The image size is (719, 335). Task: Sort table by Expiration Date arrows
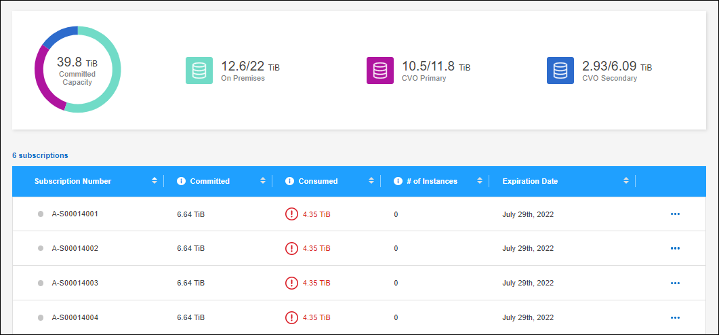(x=626, y=181)
